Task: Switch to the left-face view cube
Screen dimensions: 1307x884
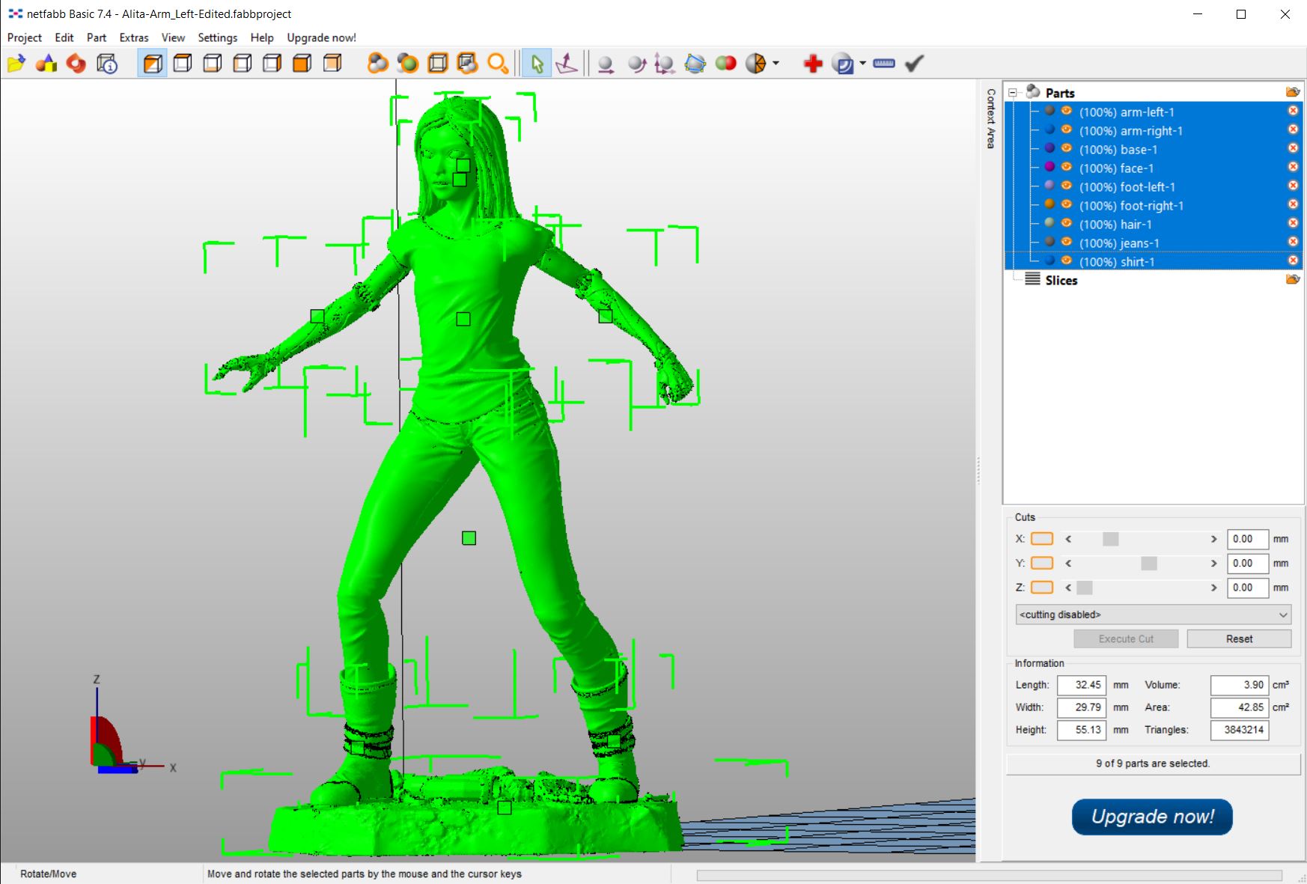Action: click(x=243, y=64)
